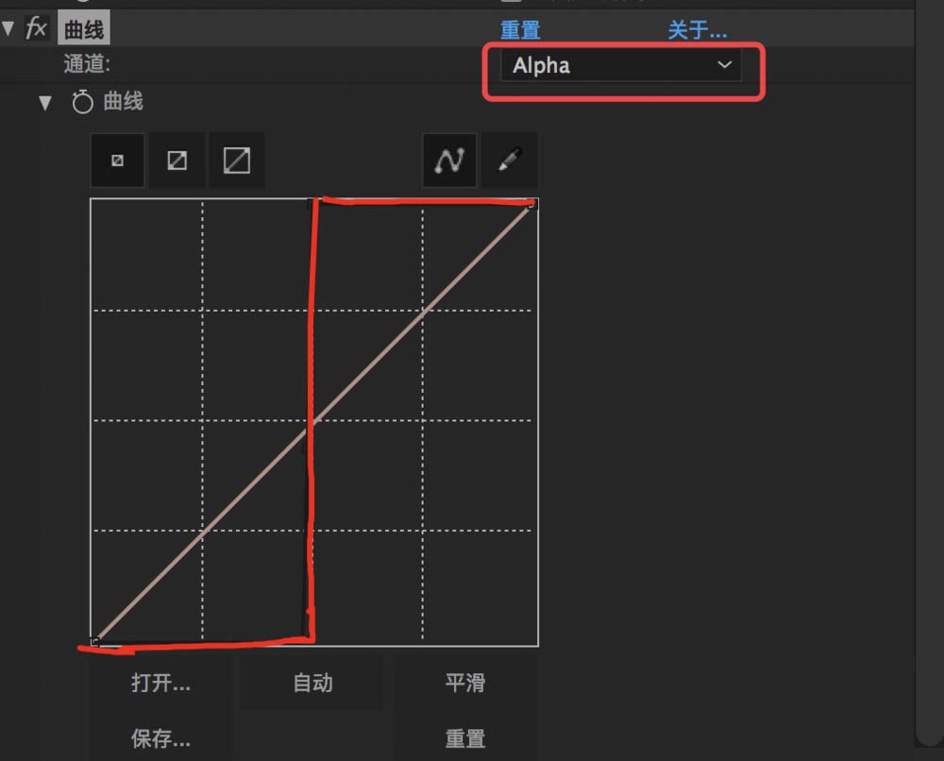Screen dimensions: 944x761
Task: Toggle the fx effect switch for 曲线
Action: pyautogui.click(x=36, y=27)
